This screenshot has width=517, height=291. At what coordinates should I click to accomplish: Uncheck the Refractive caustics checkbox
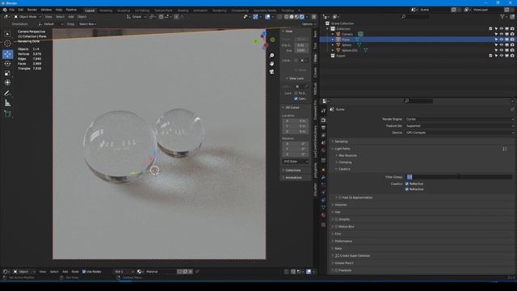(x=407, y=189)
